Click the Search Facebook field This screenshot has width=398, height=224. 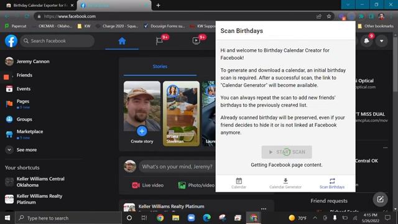coord(57,41)
